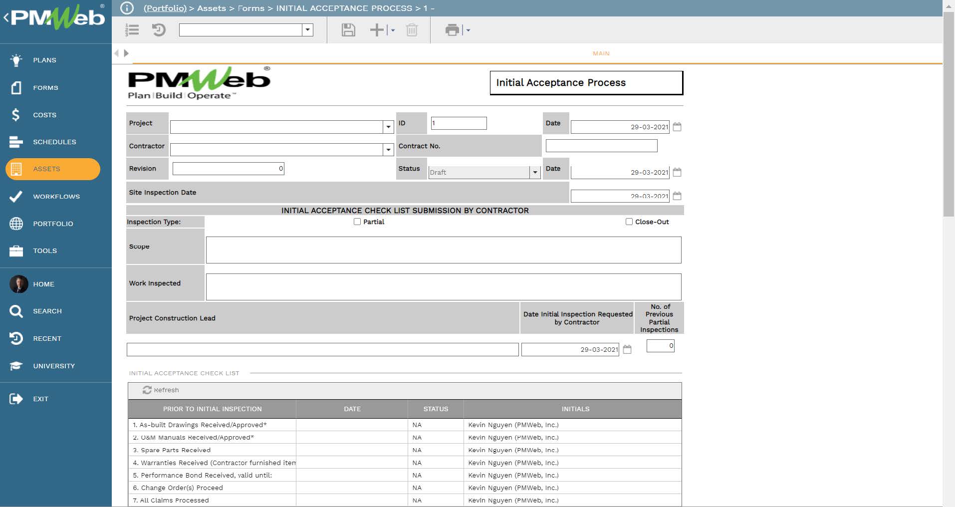Click the page vertical scrollbar
Image resolution: width=955 pixels, height=507 pixels.
pyautogui.click(x=949, y=115)
